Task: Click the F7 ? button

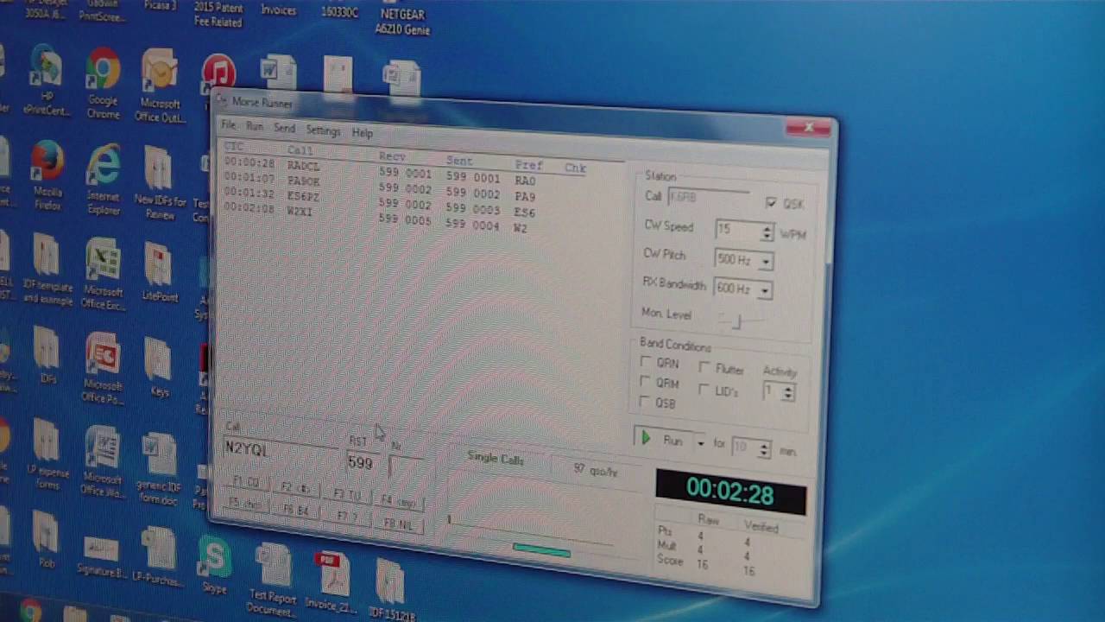Action: point(346,517)
